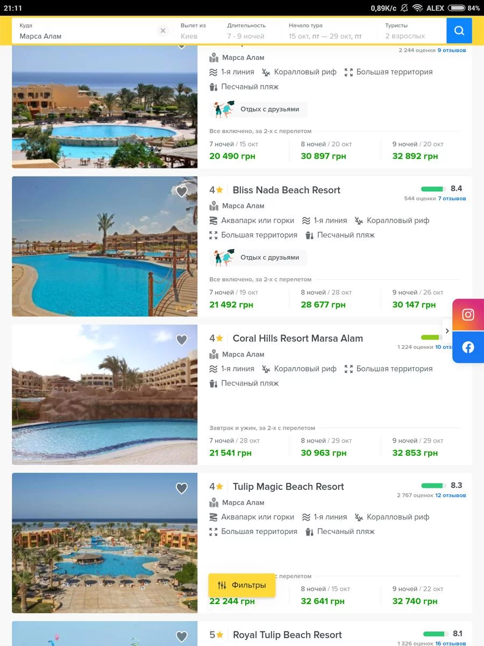Open the Tulip Magic Beach Resort title
This screenshot has width=484, height=646.
click(288, 487)
